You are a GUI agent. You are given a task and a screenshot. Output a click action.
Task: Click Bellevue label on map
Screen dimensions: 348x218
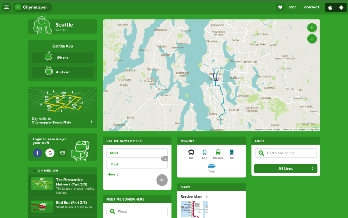tap(237, 78)
